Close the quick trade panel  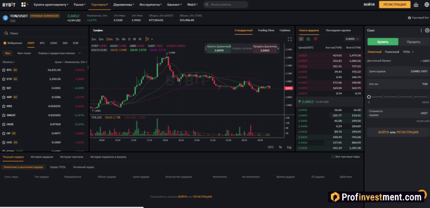(278, 48)
